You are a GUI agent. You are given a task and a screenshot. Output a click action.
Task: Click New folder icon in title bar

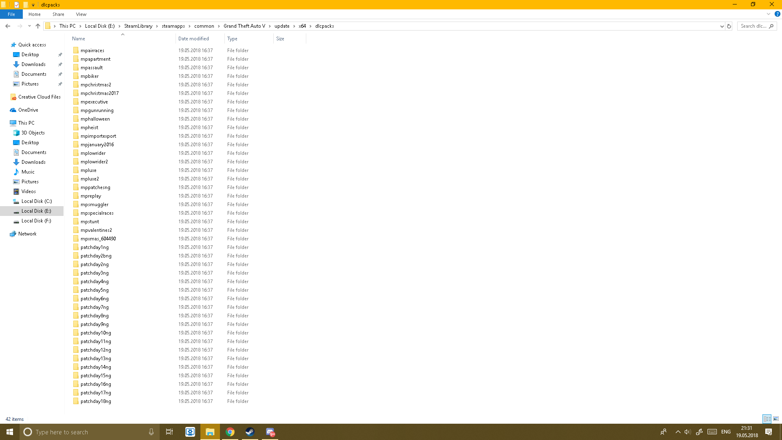coord(25,5)
